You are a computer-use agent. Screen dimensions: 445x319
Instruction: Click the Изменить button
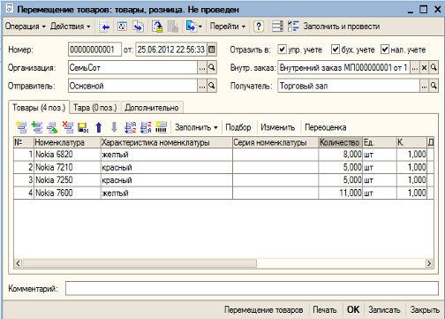278,127
